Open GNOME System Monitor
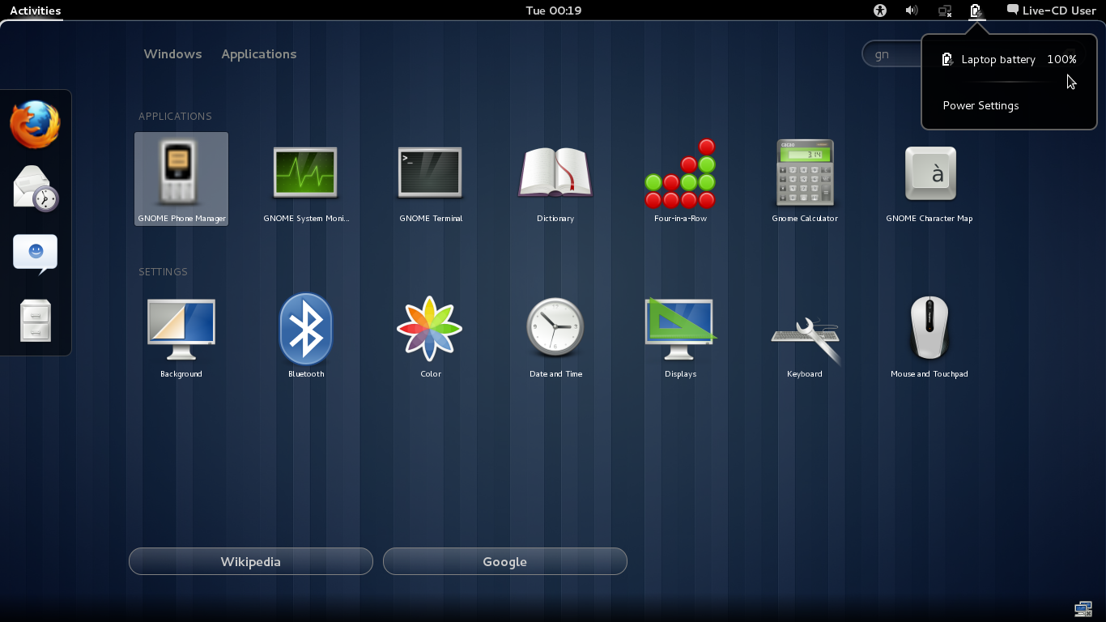1106x622 pixels. point(305,179)
